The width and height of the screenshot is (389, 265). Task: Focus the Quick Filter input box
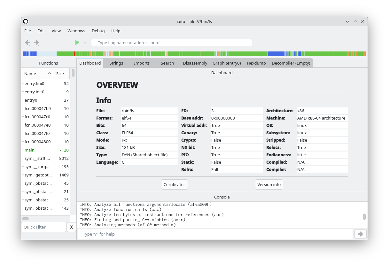pyautogui.click(x=44, y=227)
